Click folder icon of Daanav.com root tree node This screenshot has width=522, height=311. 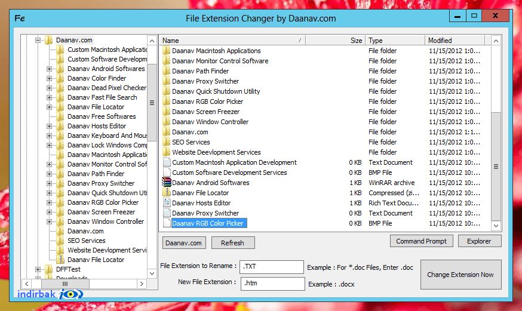(49, 40)
